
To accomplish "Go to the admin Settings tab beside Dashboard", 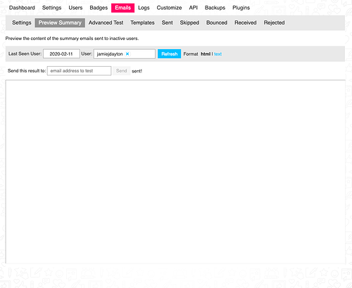I will tap(51, 8).
